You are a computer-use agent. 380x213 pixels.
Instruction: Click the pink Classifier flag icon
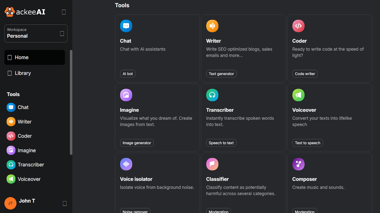(212, 164)
